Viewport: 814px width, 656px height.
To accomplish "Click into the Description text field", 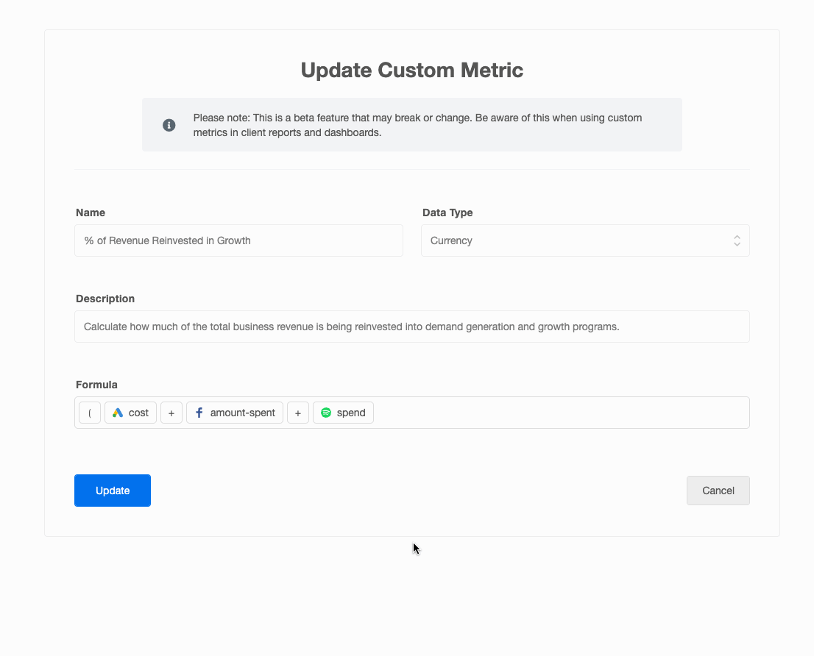I will (x=412, y=327).
